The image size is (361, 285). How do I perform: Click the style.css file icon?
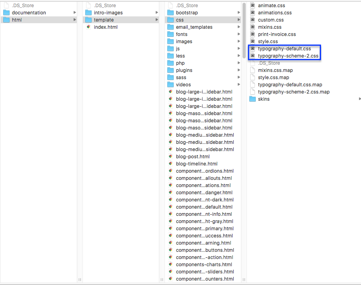(253, 42)
